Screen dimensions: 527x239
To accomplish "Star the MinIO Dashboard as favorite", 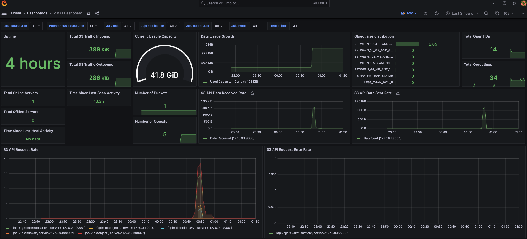I will (88, 13).
